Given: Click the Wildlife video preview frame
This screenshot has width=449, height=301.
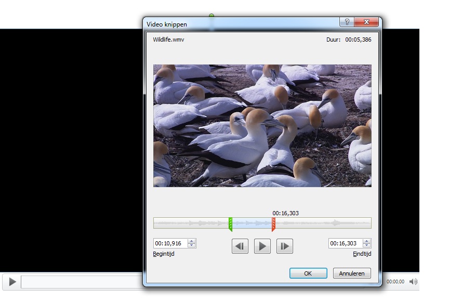Looking at the screenshot, I should (x=262, y=126).
